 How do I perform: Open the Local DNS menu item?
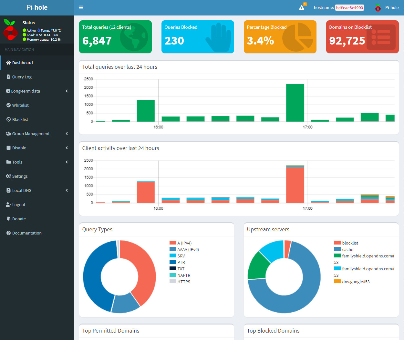(22, 190)
